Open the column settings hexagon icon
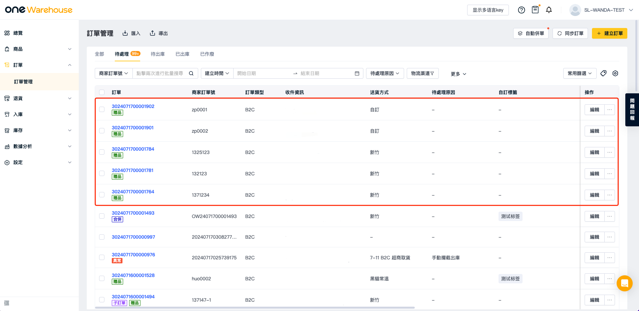Image resolution: width=639 pixels, height=311 pixels. 615,73
